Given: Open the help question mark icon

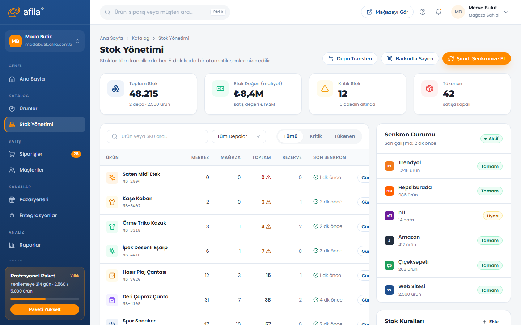Looking at the screenshot, I should tap(423, 12).
